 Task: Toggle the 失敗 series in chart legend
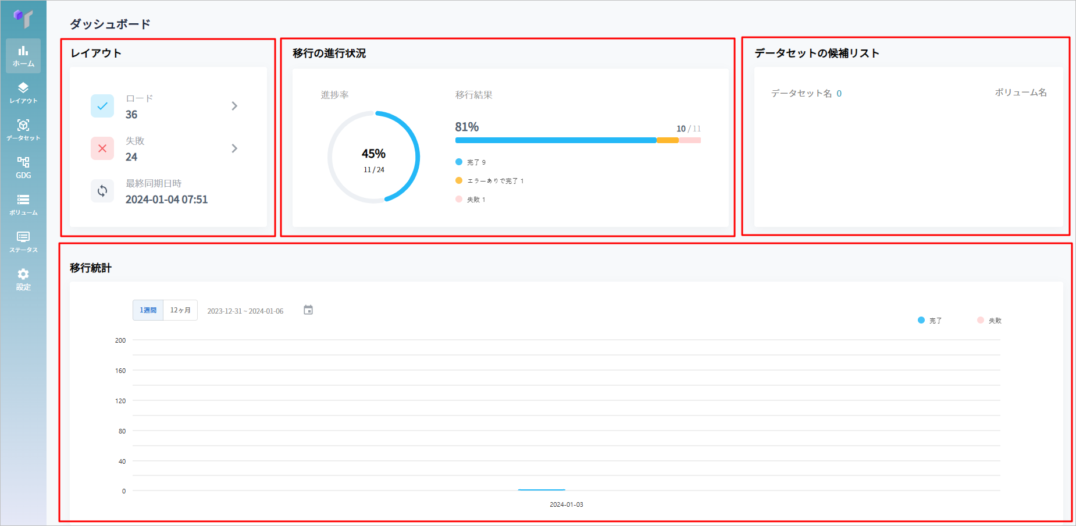coord(989,321)
